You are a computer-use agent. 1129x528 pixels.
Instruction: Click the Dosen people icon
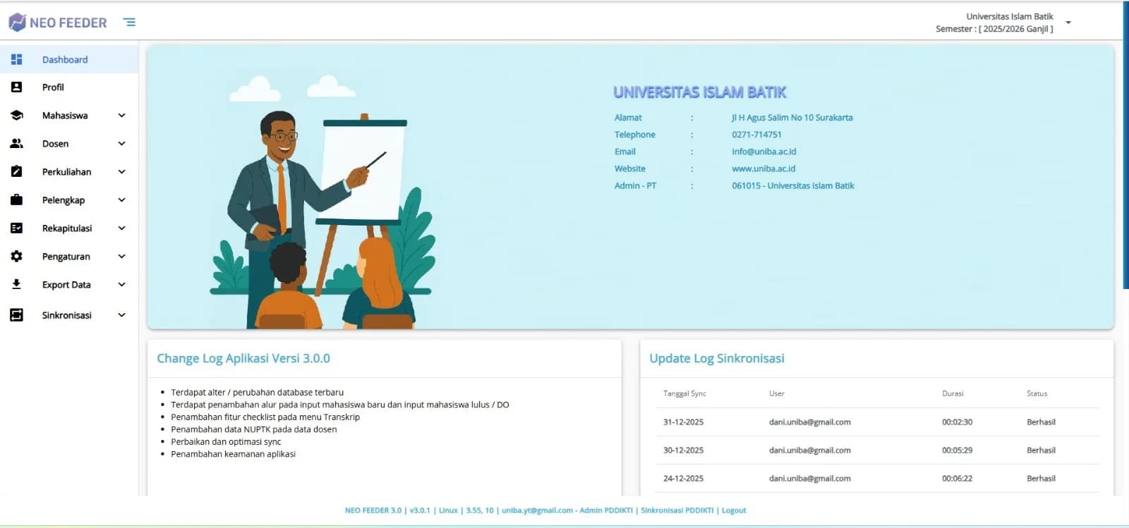[17, 144]
